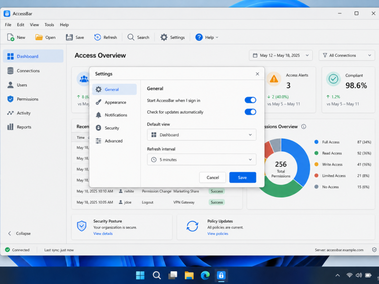Click the No Access gray legend dot

316,186
